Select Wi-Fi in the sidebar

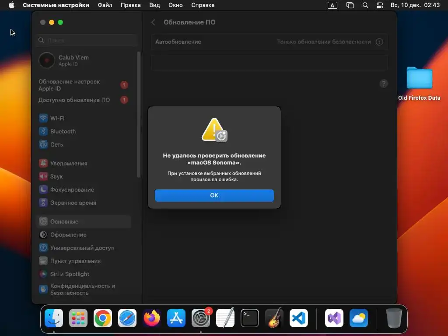(84, 118)
